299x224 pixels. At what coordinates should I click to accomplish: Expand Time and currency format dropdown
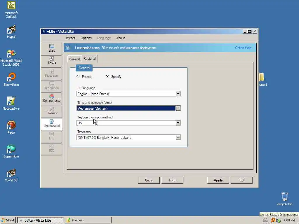pyautogui.click(x=178, y=108)
